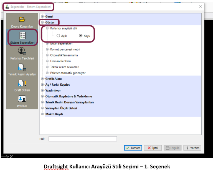Open the Kullanıcı Tercihleri icon
Viewport: 213px width, 171px height.
coord(22,51)
